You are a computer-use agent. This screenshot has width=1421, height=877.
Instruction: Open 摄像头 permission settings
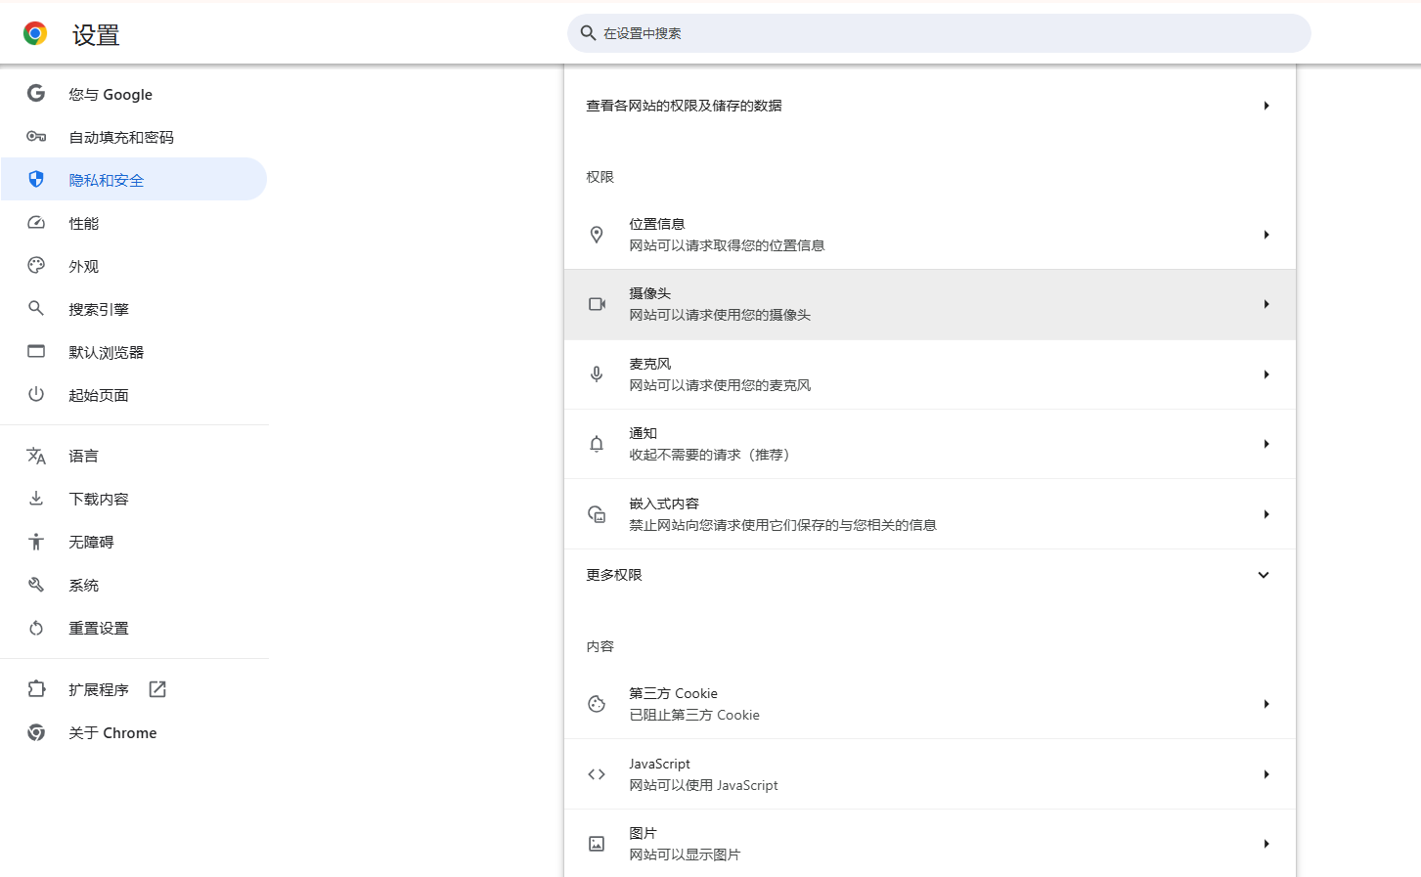click(x=930, y=304)
